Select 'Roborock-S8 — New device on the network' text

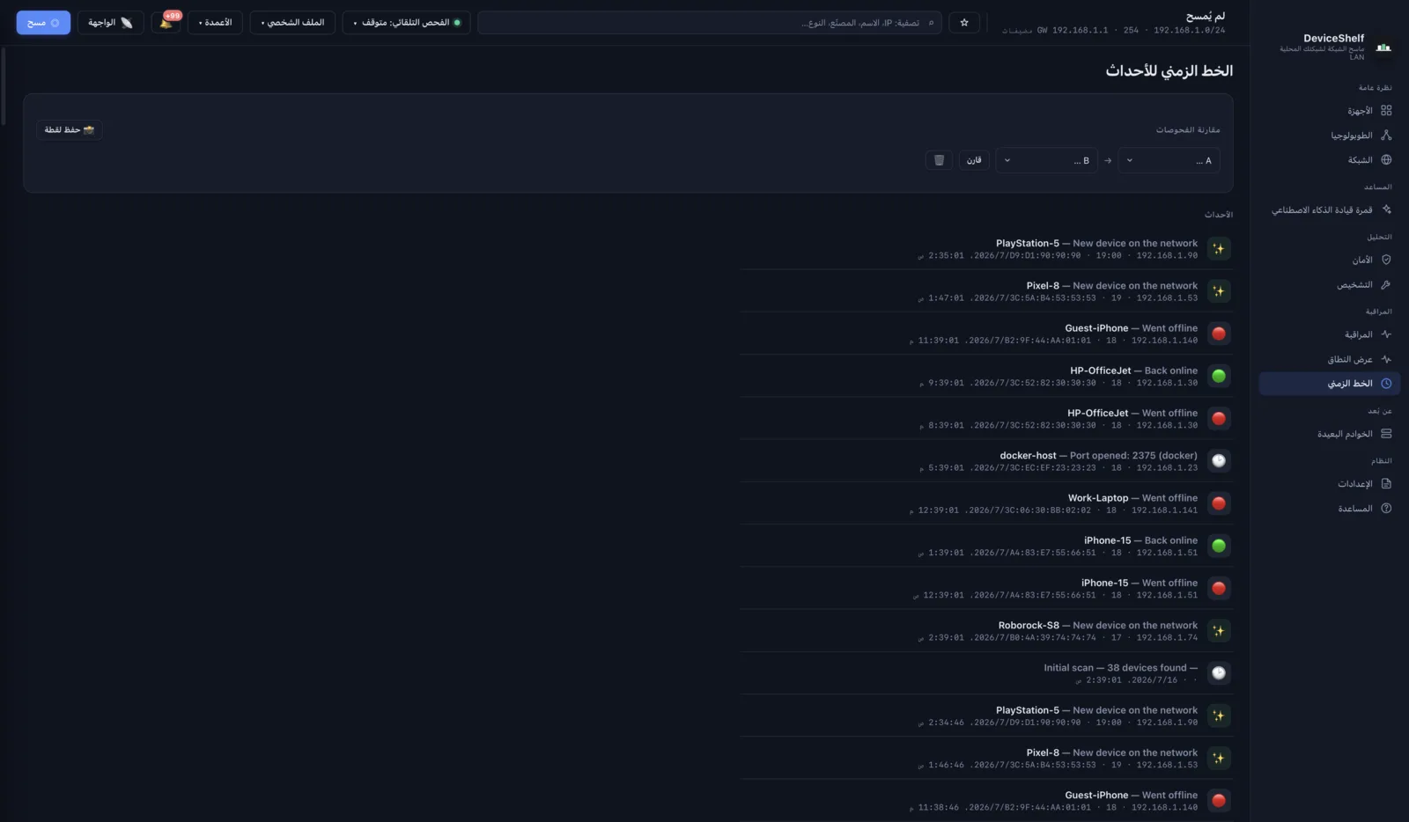[x=1098, y=625]
